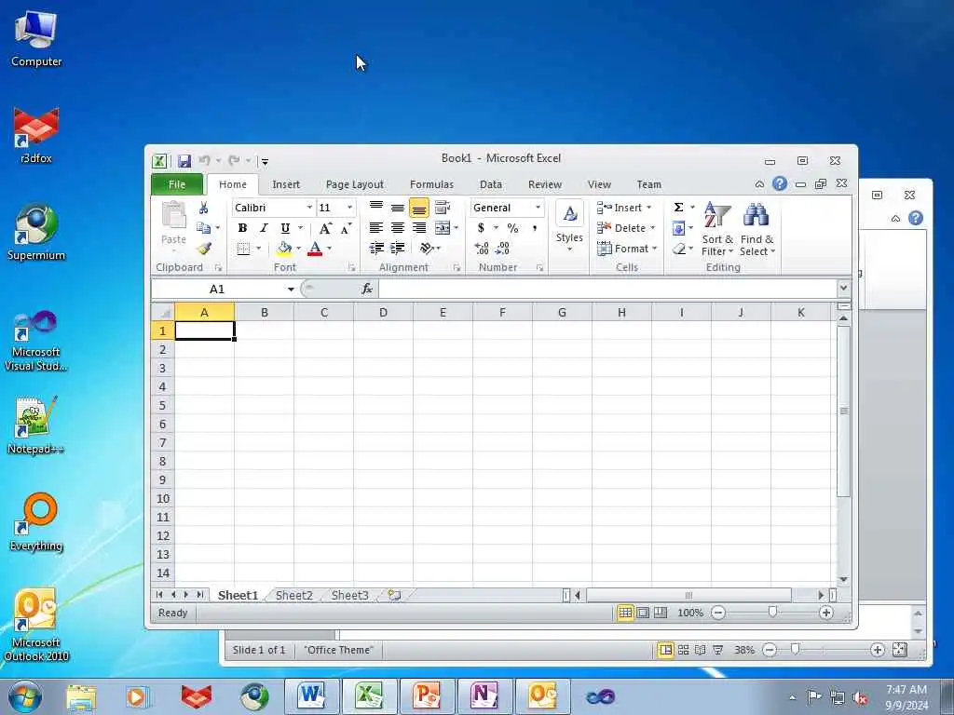954x715 pixels.
Task: Toggle Bold formatting
Action: (x=242, y=228)
